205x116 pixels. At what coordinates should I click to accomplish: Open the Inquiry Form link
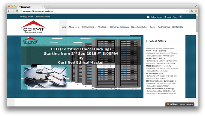[172, 17]
